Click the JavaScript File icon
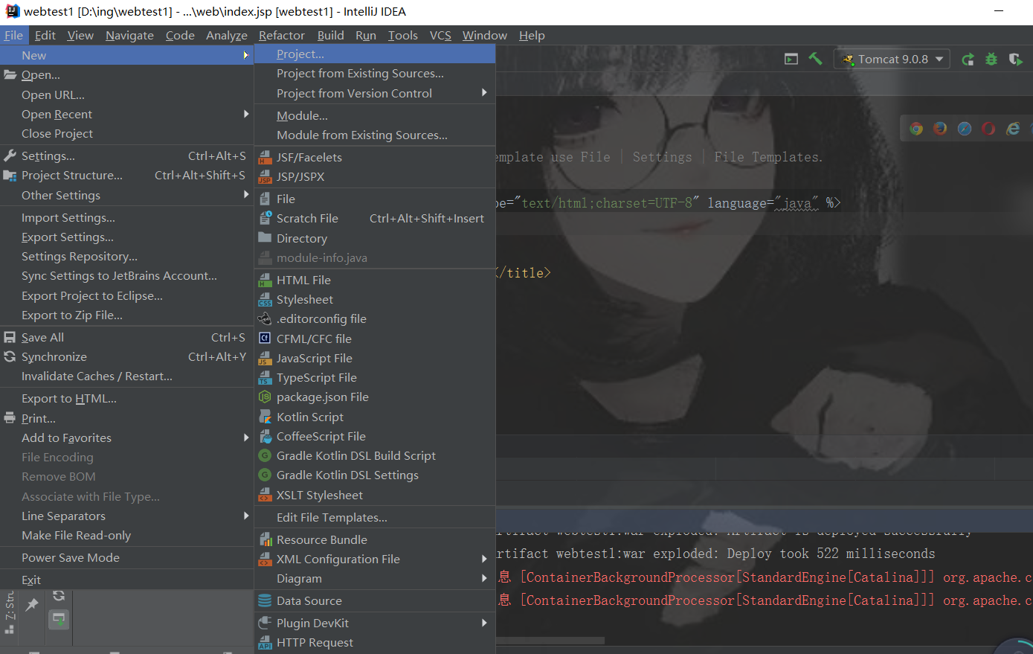 [265, 359]
